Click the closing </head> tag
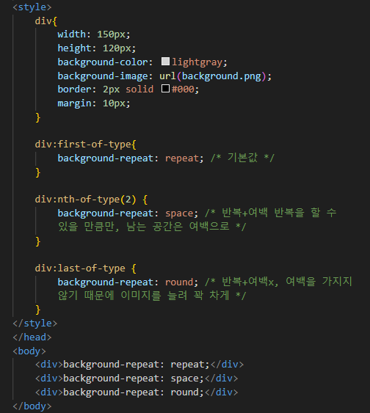370x413 pixels. 32,337
